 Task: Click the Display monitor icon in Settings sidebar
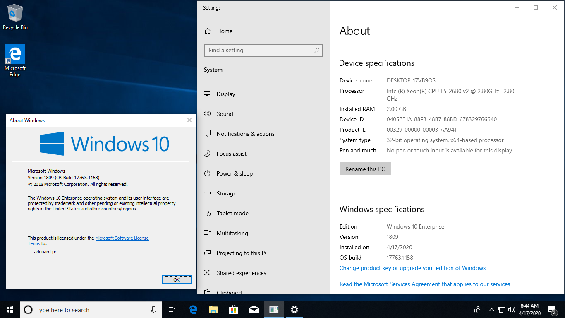(x=208, y=94)
